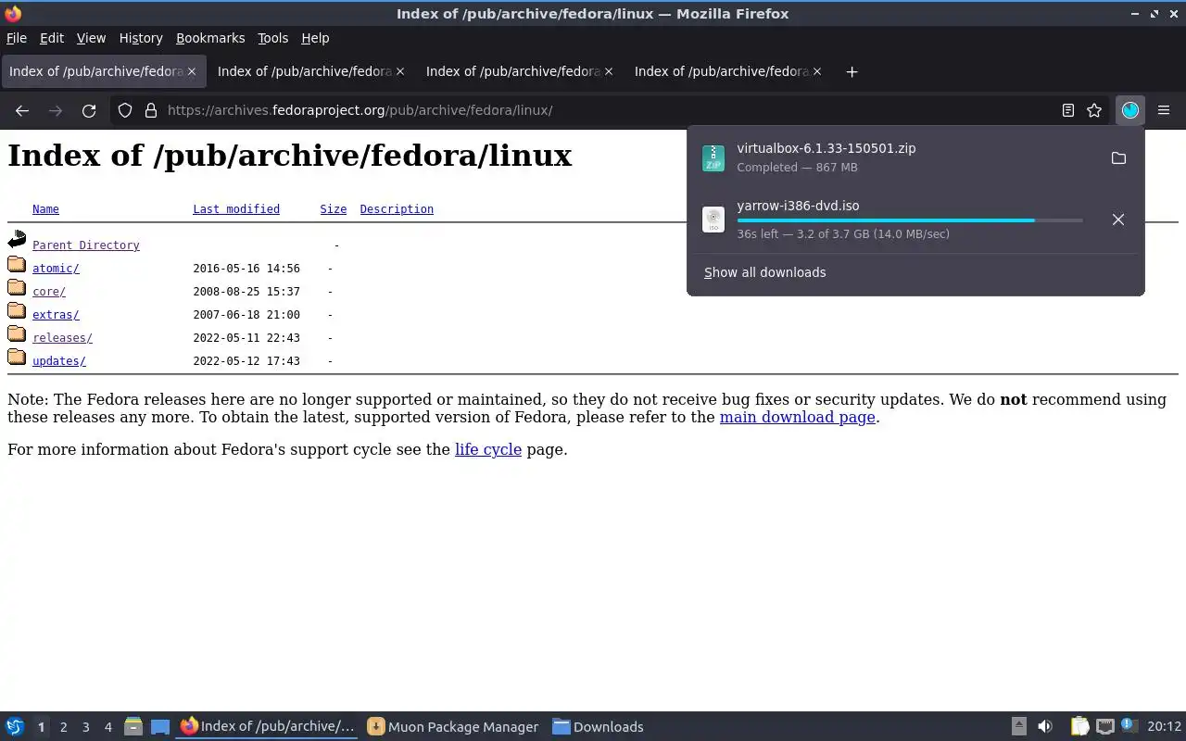Image resolution: width=1186 pixels, height=741 pixels.
Task: Click the Parent Directory back-arrow icon
Action: point(17,241)
